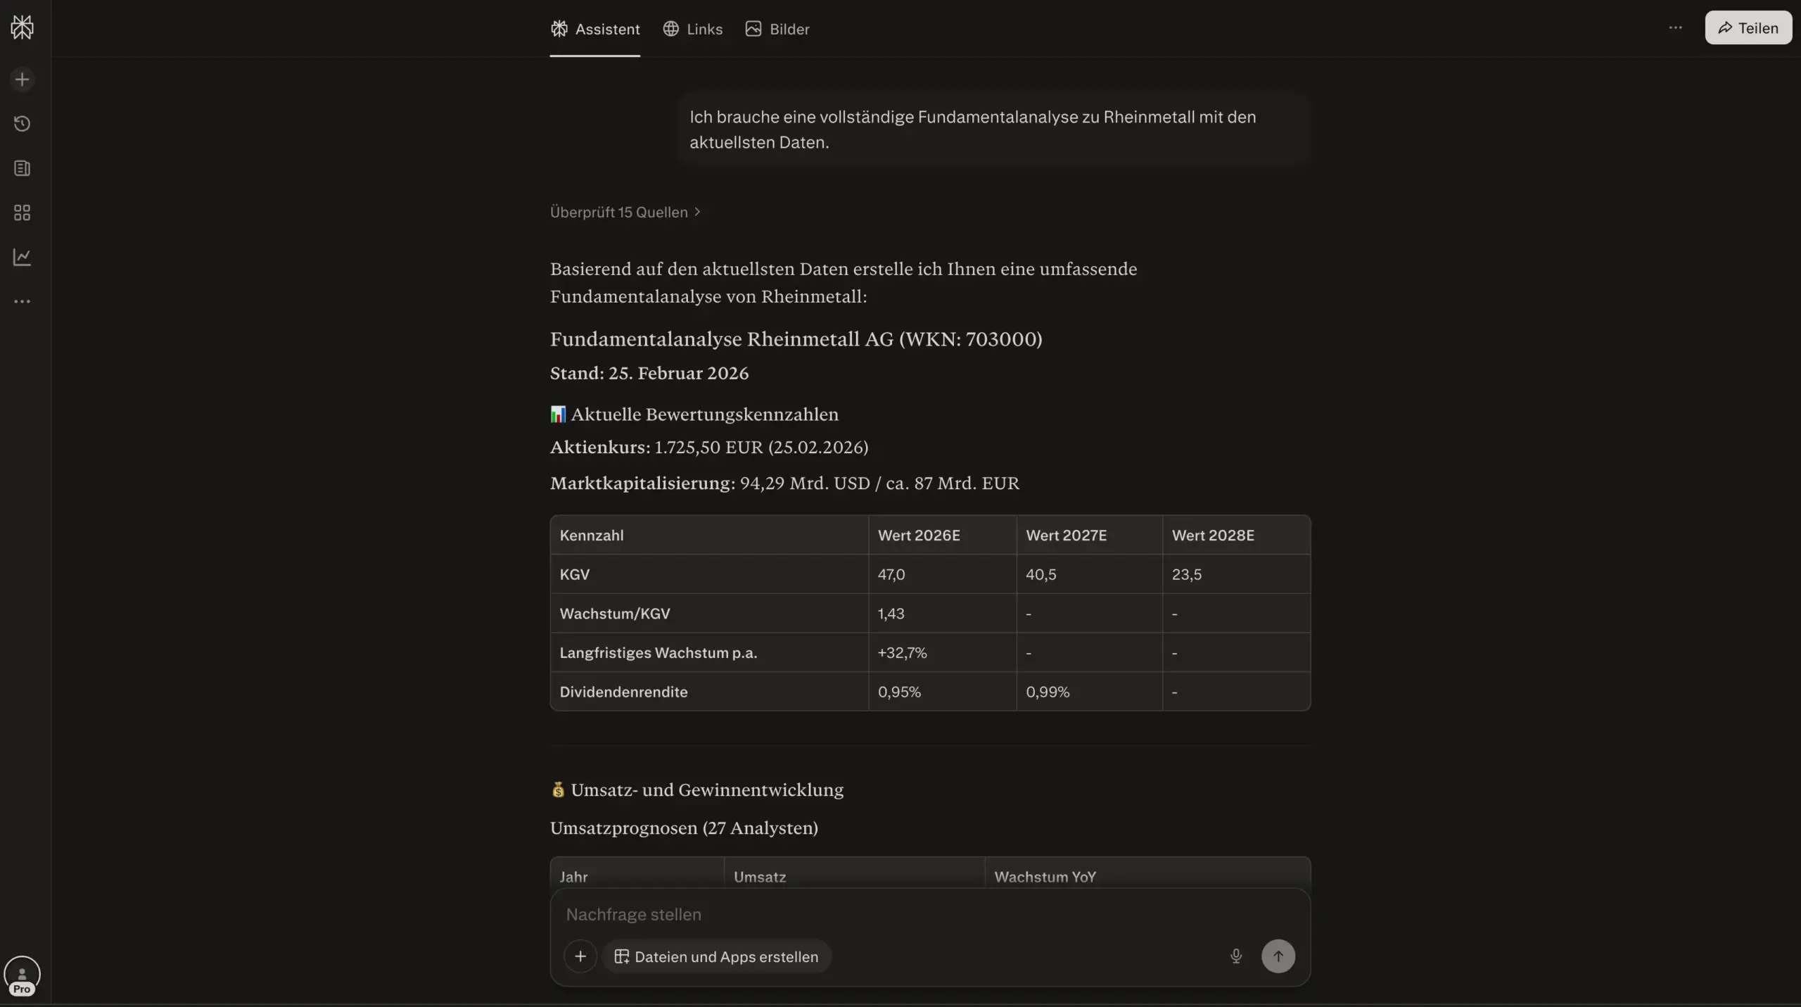Click the Teilen share button
Screen dimensions: 1801x1007
coord(1748,28)
